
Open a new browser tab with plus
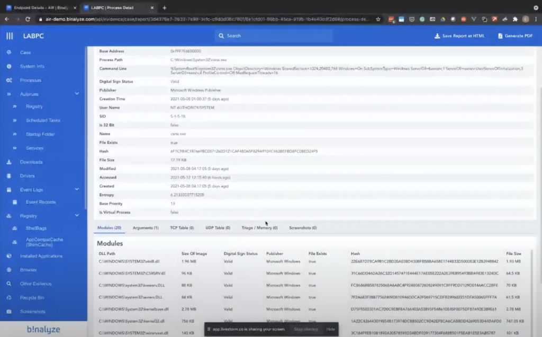[x=165, y=7]
